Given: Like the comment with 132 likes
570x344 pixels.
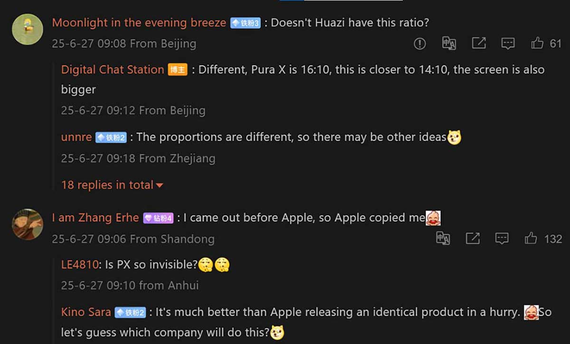Looking at the screenshot, I should 543,239.
